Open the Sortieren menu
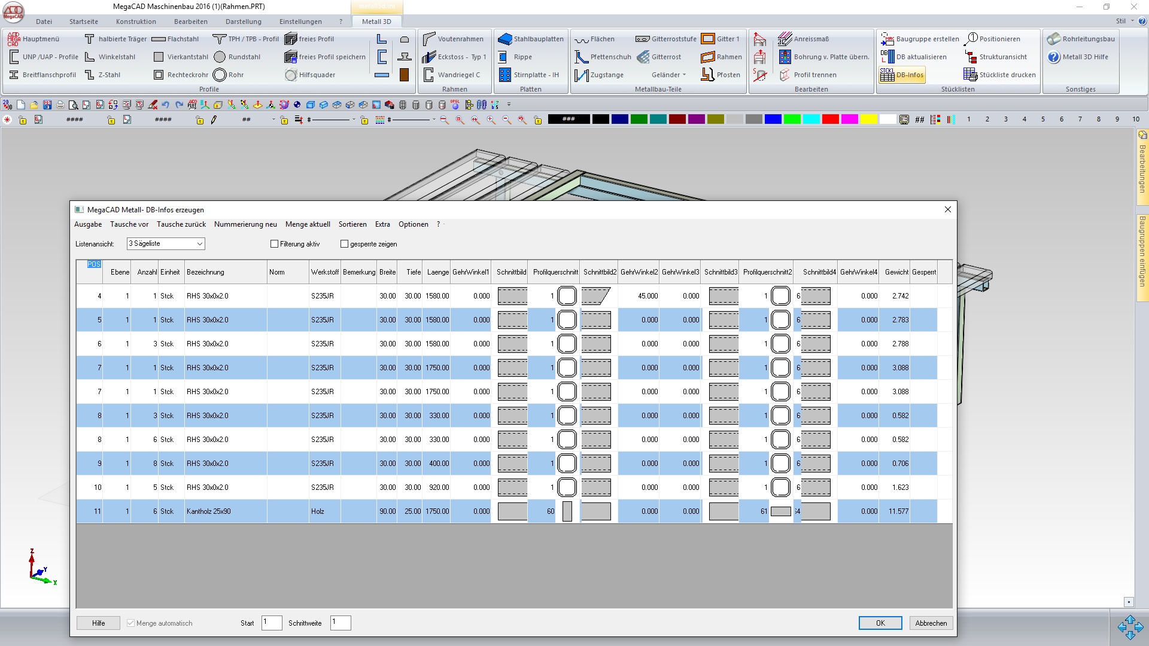1149x646 pixels. (352, 224)
